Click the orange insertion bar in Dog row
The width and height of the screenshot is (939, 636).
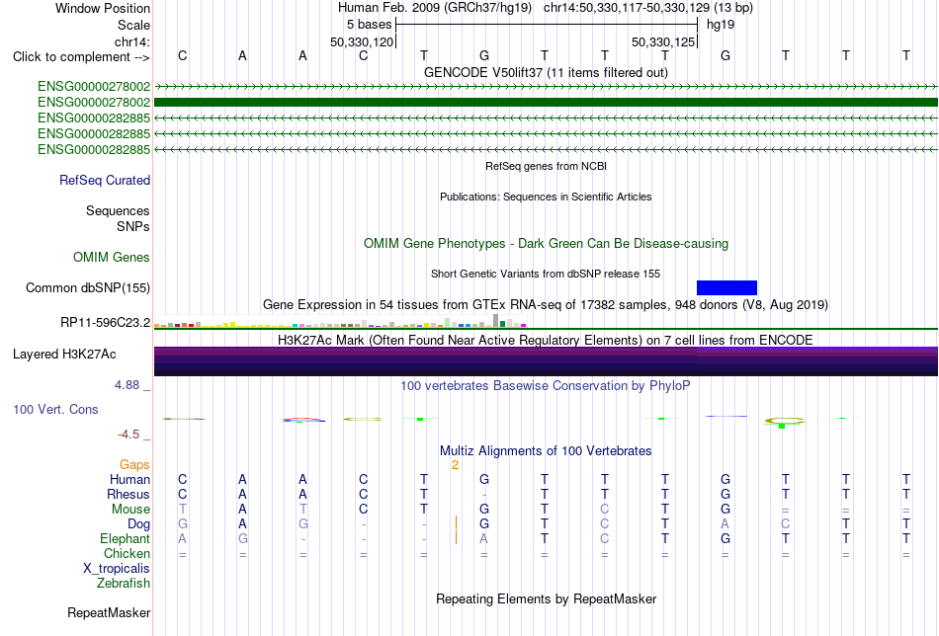tap(456, 522)
